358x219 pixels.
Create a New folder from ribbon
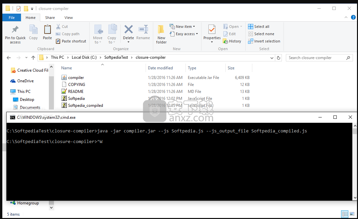point(161,34)
